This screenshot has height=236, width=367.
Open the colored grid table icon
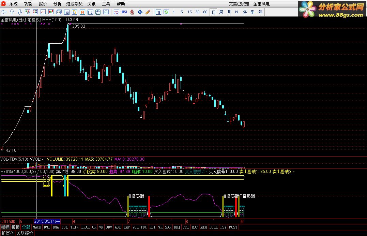35,12
